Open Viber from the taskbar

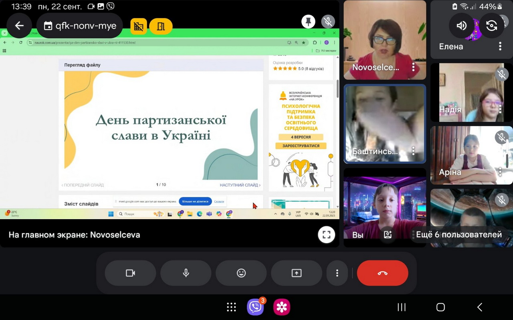point(255,307)
